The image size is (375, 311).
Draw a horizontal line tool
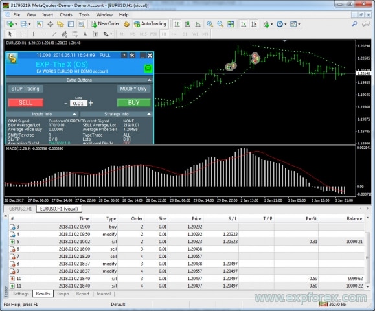[x=43, y=34]
